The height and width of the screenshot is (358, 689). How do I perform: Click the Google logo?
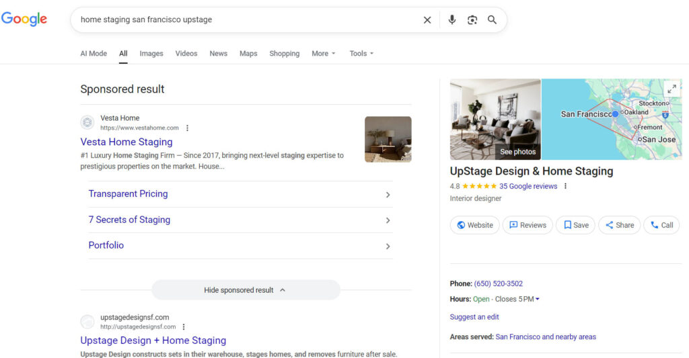pos(24,19)
